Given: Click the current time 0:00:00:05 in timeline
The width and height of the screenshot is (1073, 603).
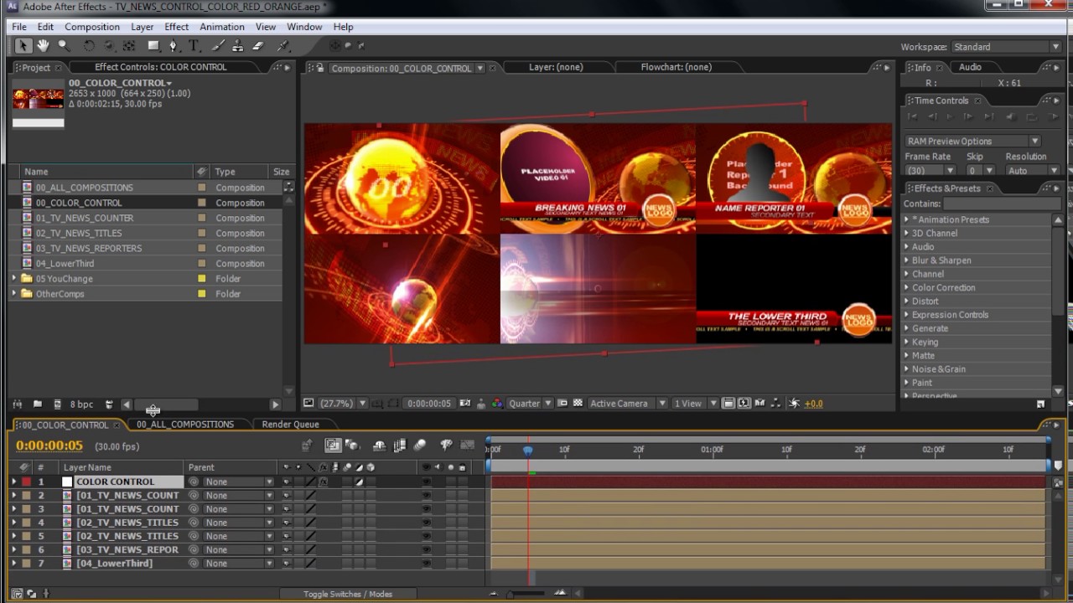Looking at the screenshot, I should (x=49, y=446).
